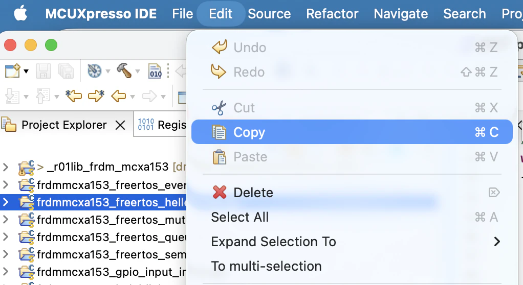The height and width of the screenshot is (285, 523).
Task: Open the Source menu
Action: pos(269,14)
